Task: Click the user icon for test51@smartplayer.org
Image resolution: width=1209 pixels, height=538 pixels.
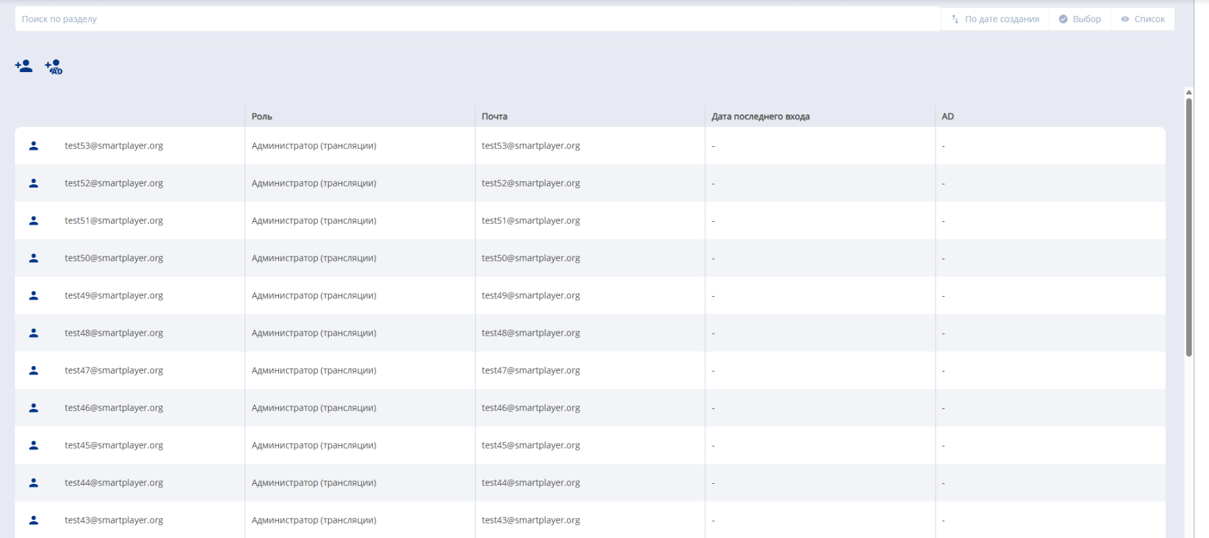Action: 33,220
